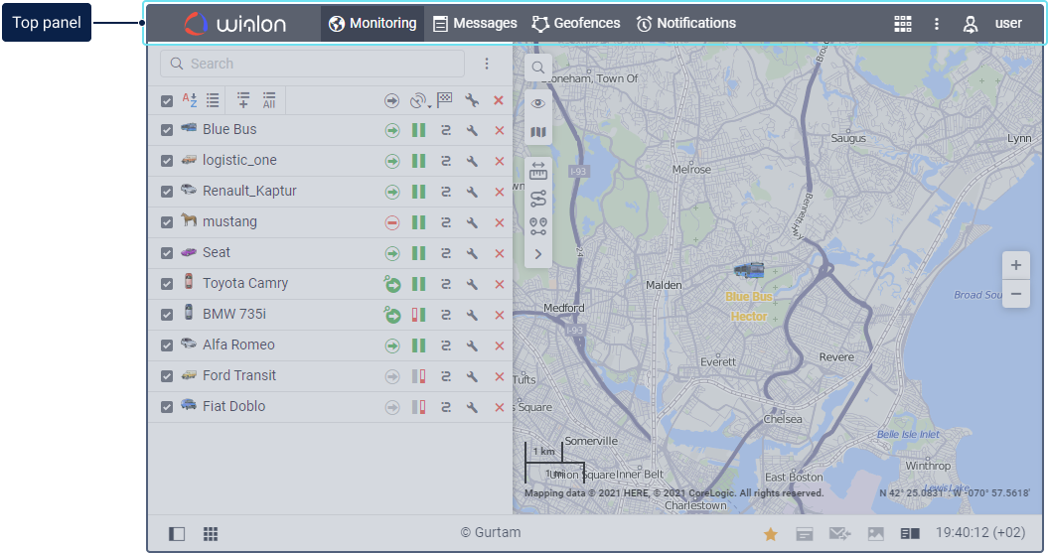Open the map source selector icon

tap(538, 132)
